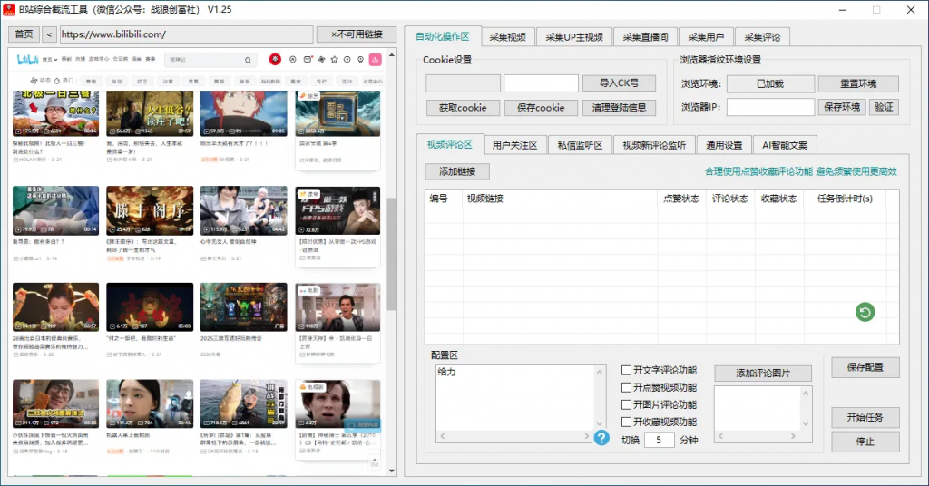
Task: Open the 通用设置 sub-tab
Action: pyautogui.click(x=724, y=145)
